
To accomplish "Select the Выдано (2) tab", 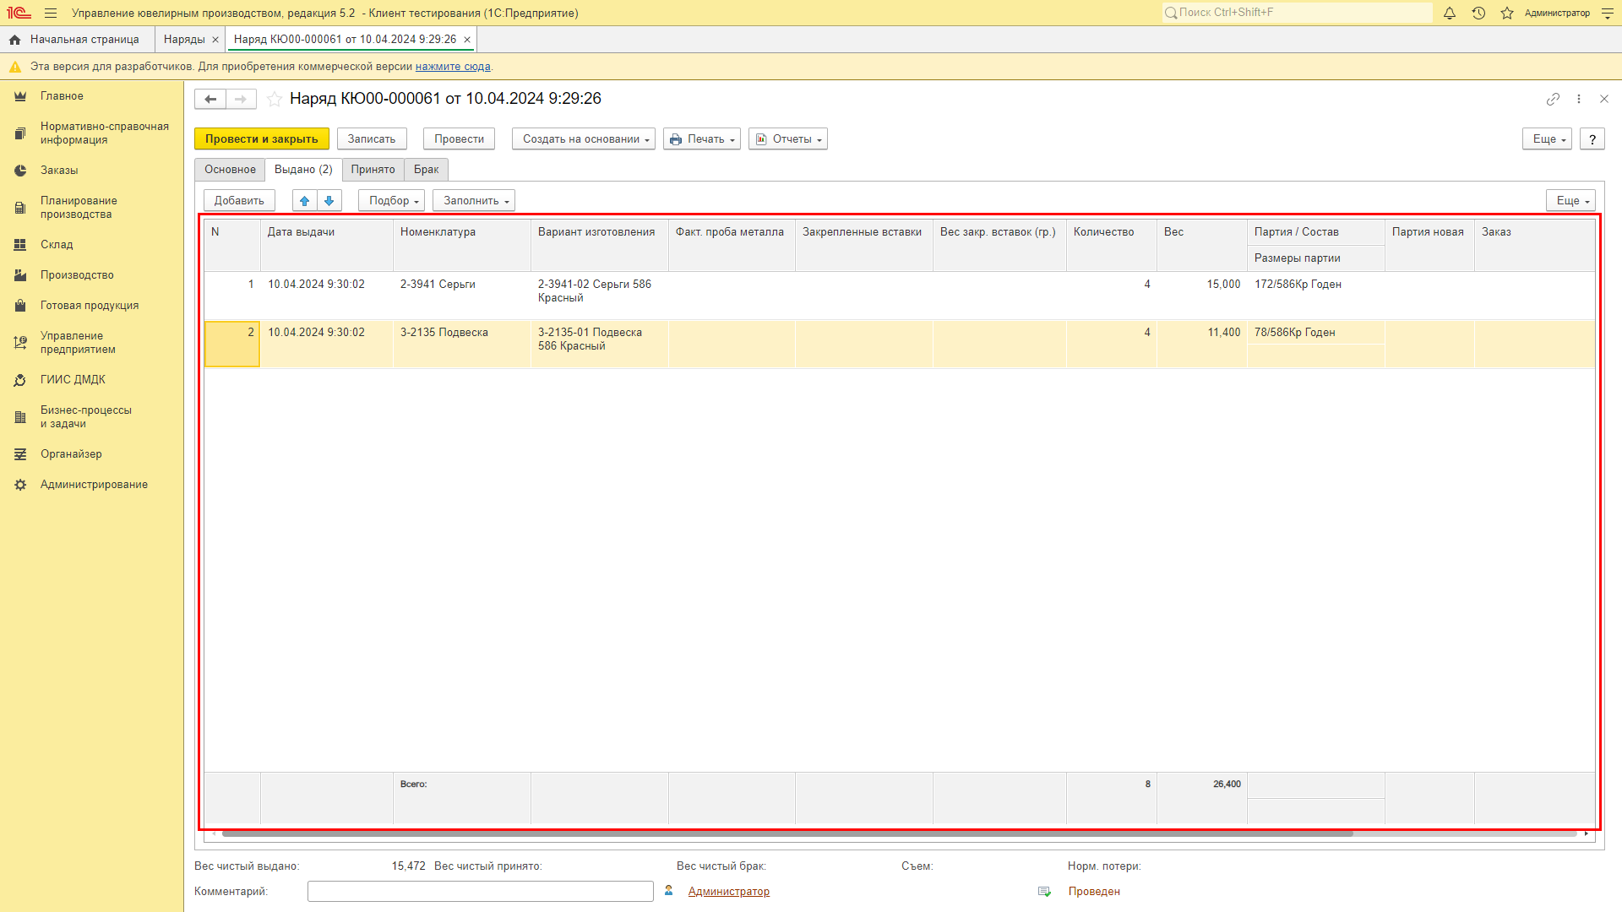I will tap(303, 170).
